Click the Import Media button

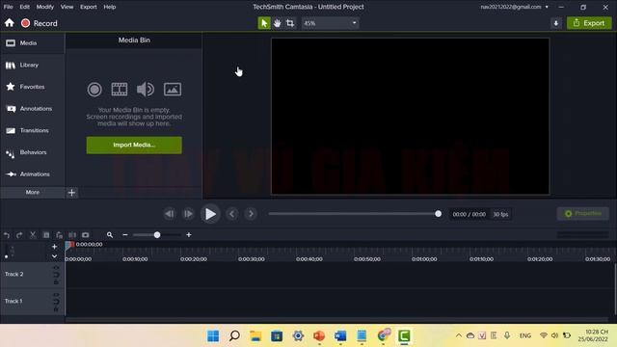(x=134, y=146)
